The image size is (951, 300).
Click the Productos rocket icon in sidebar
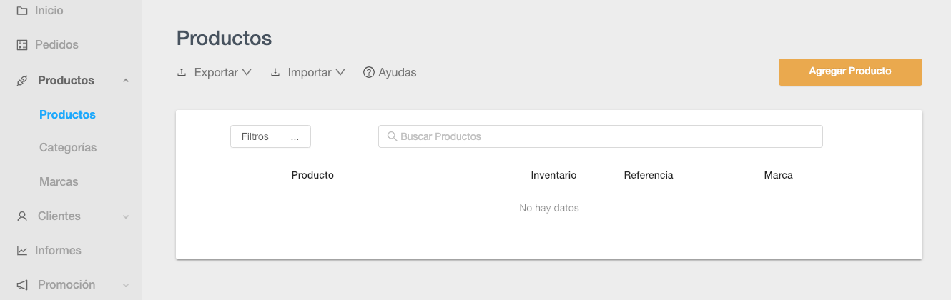click(22, 81)
